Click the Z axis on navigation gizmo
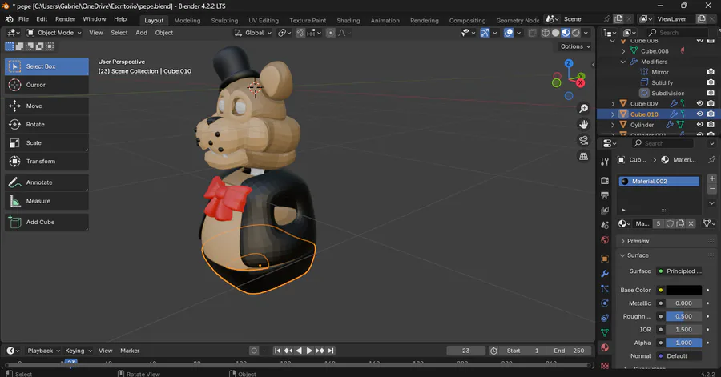721x377 pixels. [x=569, y=63]
